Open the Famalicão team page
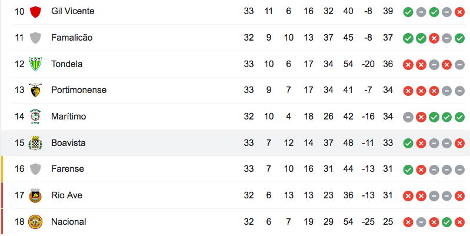Image resolution: width=470 pixels, height=236 pixels. (x=72, y=38)
